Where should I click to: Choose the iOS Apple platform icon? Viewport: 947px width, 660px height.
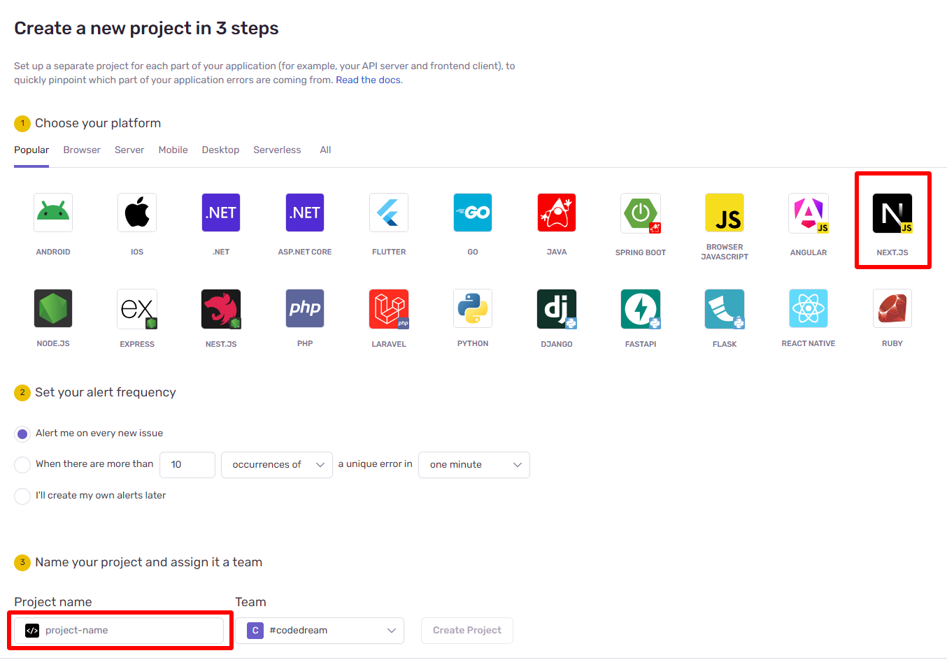pos(137,213)
